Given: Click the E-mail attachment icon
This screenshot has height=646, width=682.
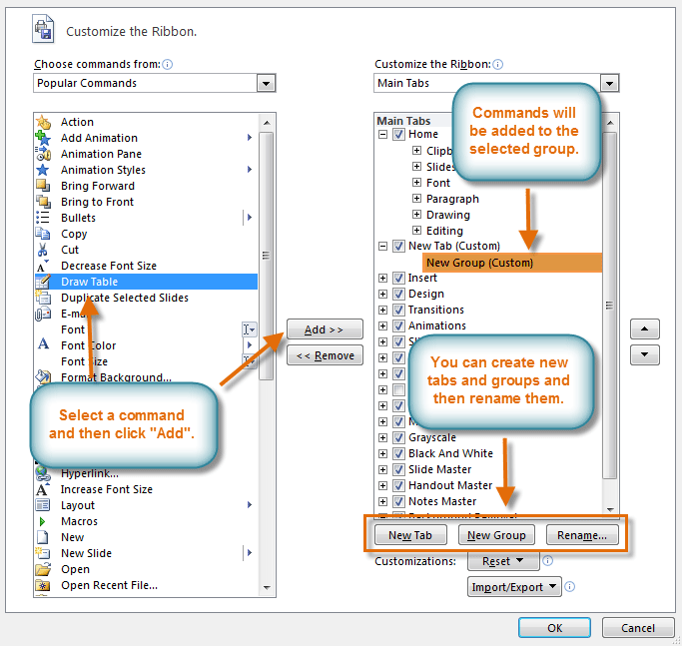Looking at the screenshot, I should point(43,314).
